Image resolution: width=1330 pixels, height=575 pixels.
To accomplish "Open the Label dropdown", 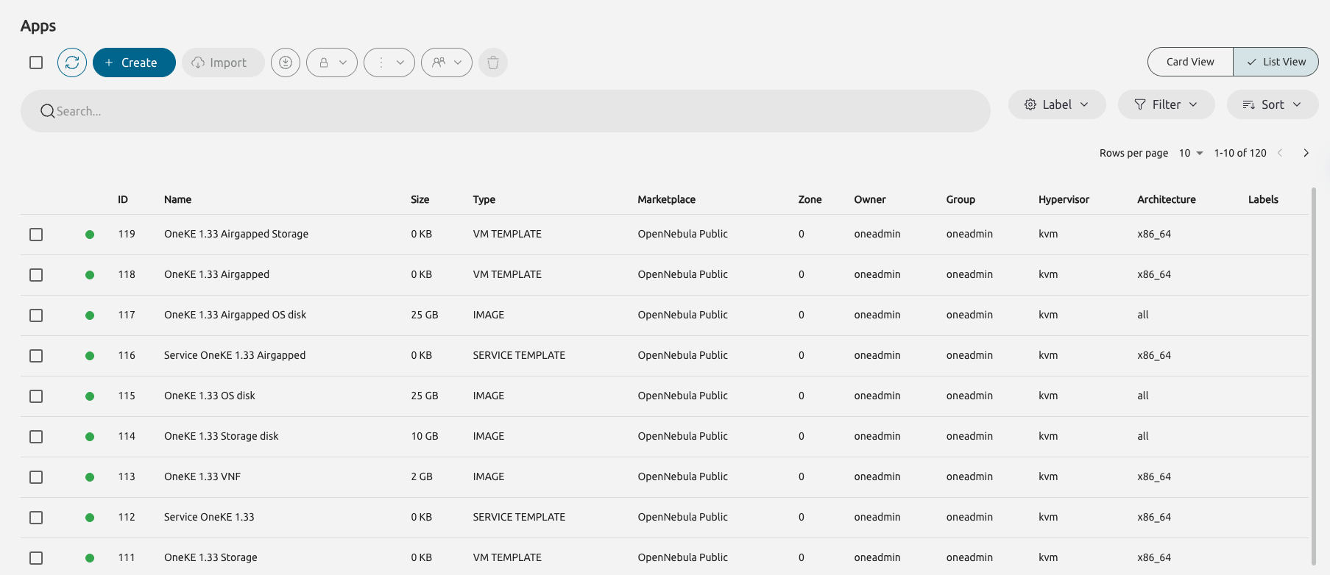I will tap(1057, 104).
